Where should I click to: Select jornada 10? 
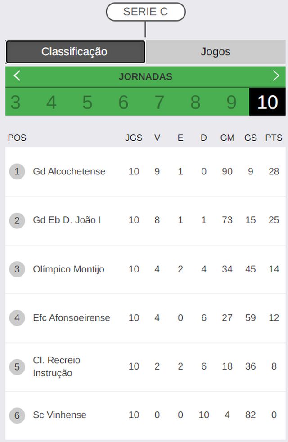(267, 102)
